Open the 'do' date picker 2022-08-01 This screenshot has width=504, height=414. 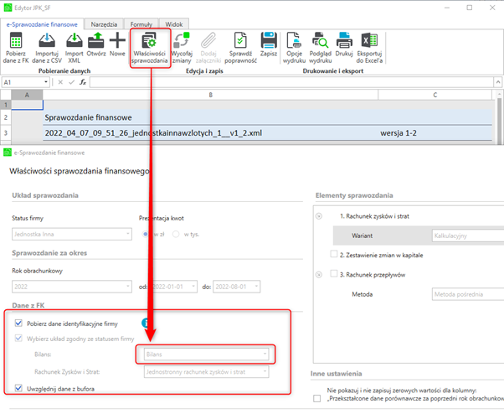tap(237, 287)
